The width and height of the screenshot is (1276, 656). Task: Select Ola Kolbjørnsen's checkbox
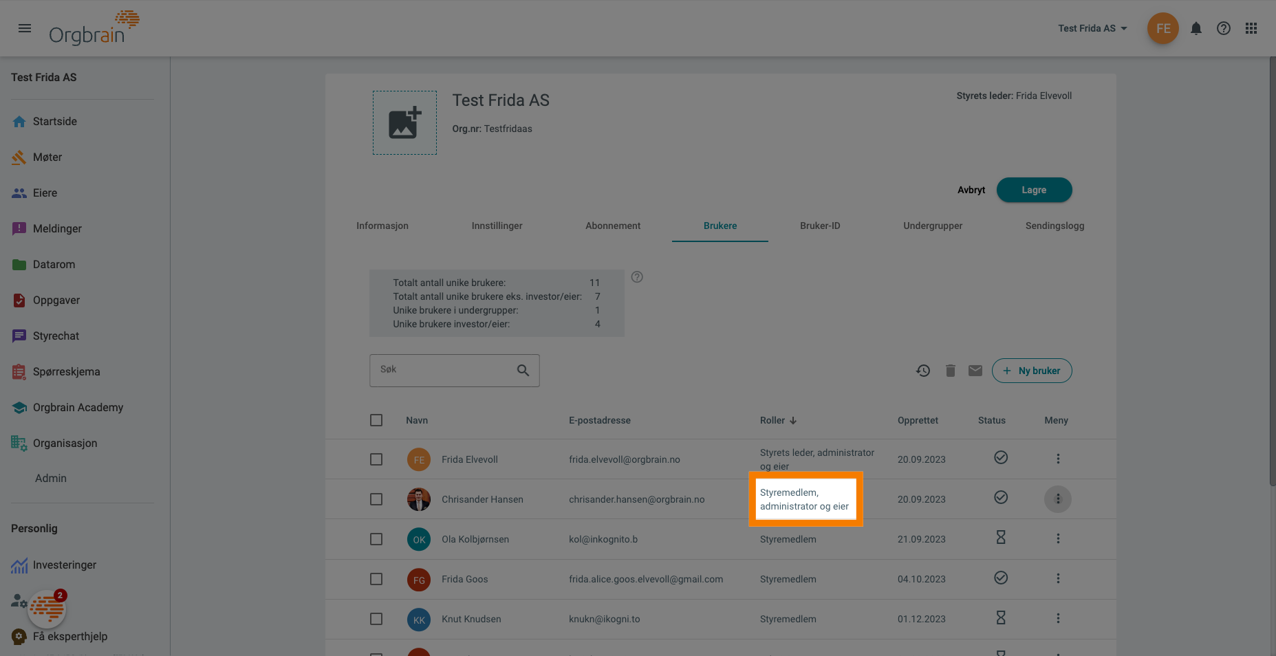click(x=376, y=539)
